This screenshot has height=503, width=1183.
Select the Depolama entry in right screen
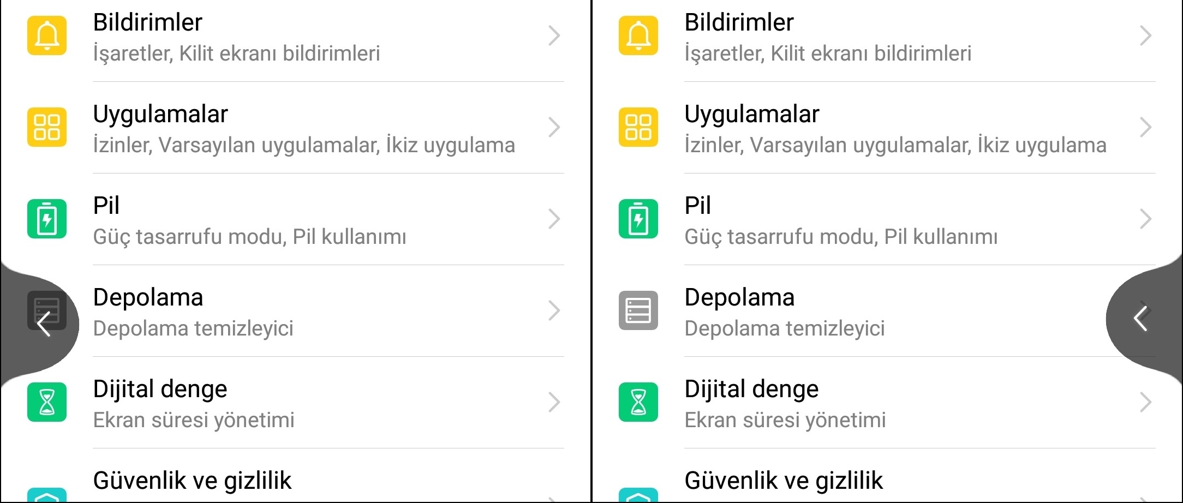tap(739, 298)
